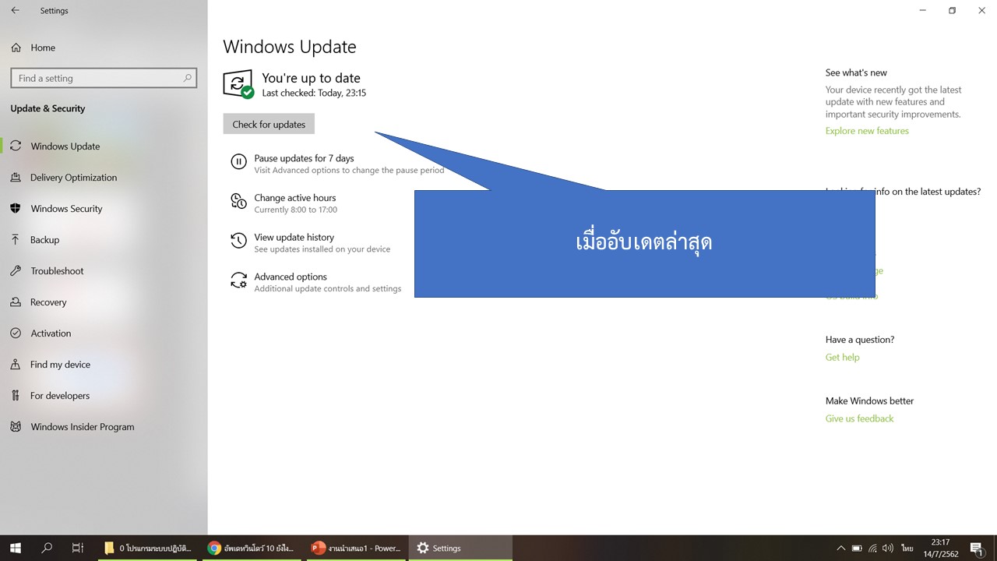Click the Troubleshoot wrench icon
The width and height of the screenshot is (997, 561).
point(16,270)
